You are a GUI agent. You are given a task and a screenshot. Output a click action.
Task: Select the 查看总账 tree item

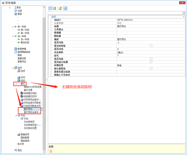pos(22,58)
